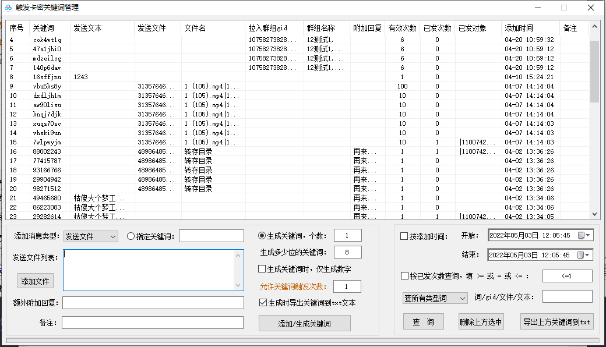Select row with keyword 77415787
606x347 pixels.
pos(298,161)
